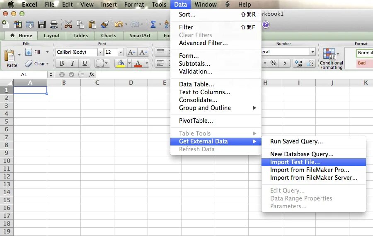Open PivotTable… from Data menu
The width and height of the screenshot is (373, 236).
coord(216,121)
